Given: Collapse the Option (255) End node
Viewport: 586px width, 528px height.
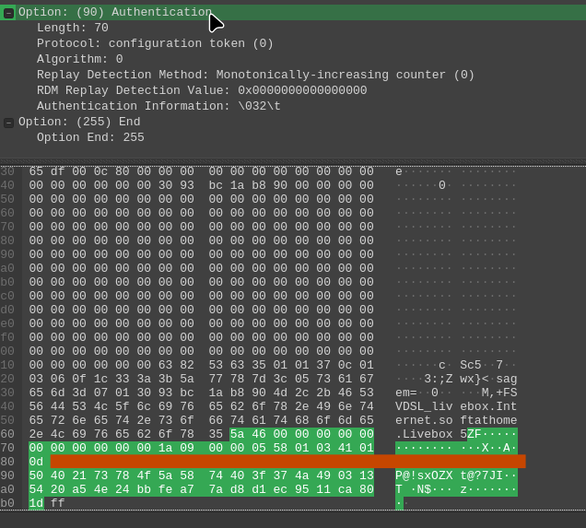Looking at the screenshot, I should [8, 123].
